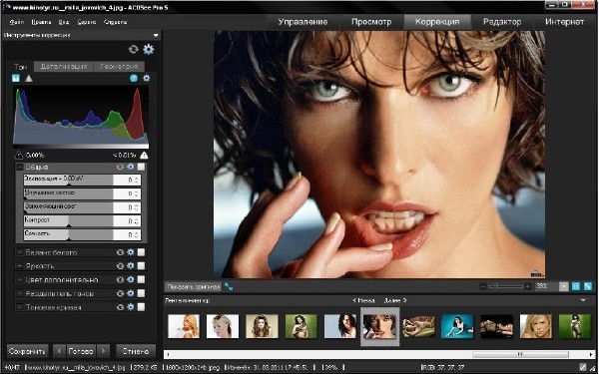Screen dimensions: 599x374
Task: Collapse the Общие section
Action: (20, 168)
